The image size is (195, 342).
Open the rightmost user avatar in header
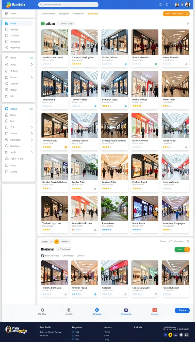click(188, 5)
